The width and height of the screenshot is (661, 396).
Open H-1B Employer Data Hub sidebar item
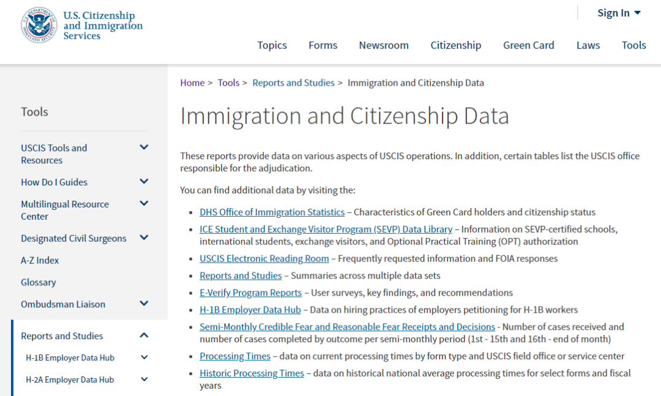pos(70,357)
